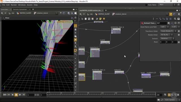Open the Auto Update mode dropdown

[172, 100]
